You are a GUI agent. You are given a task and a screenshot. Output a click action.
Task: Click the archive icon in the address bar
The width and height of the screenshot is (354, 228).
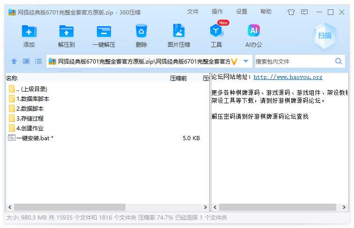tap(52, 61)
